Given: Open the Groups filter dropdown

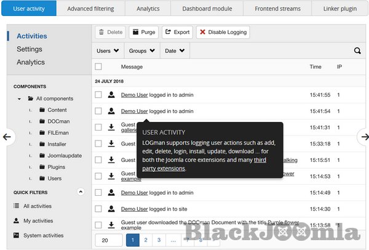Looking at the screenshot, I should 141,51.
